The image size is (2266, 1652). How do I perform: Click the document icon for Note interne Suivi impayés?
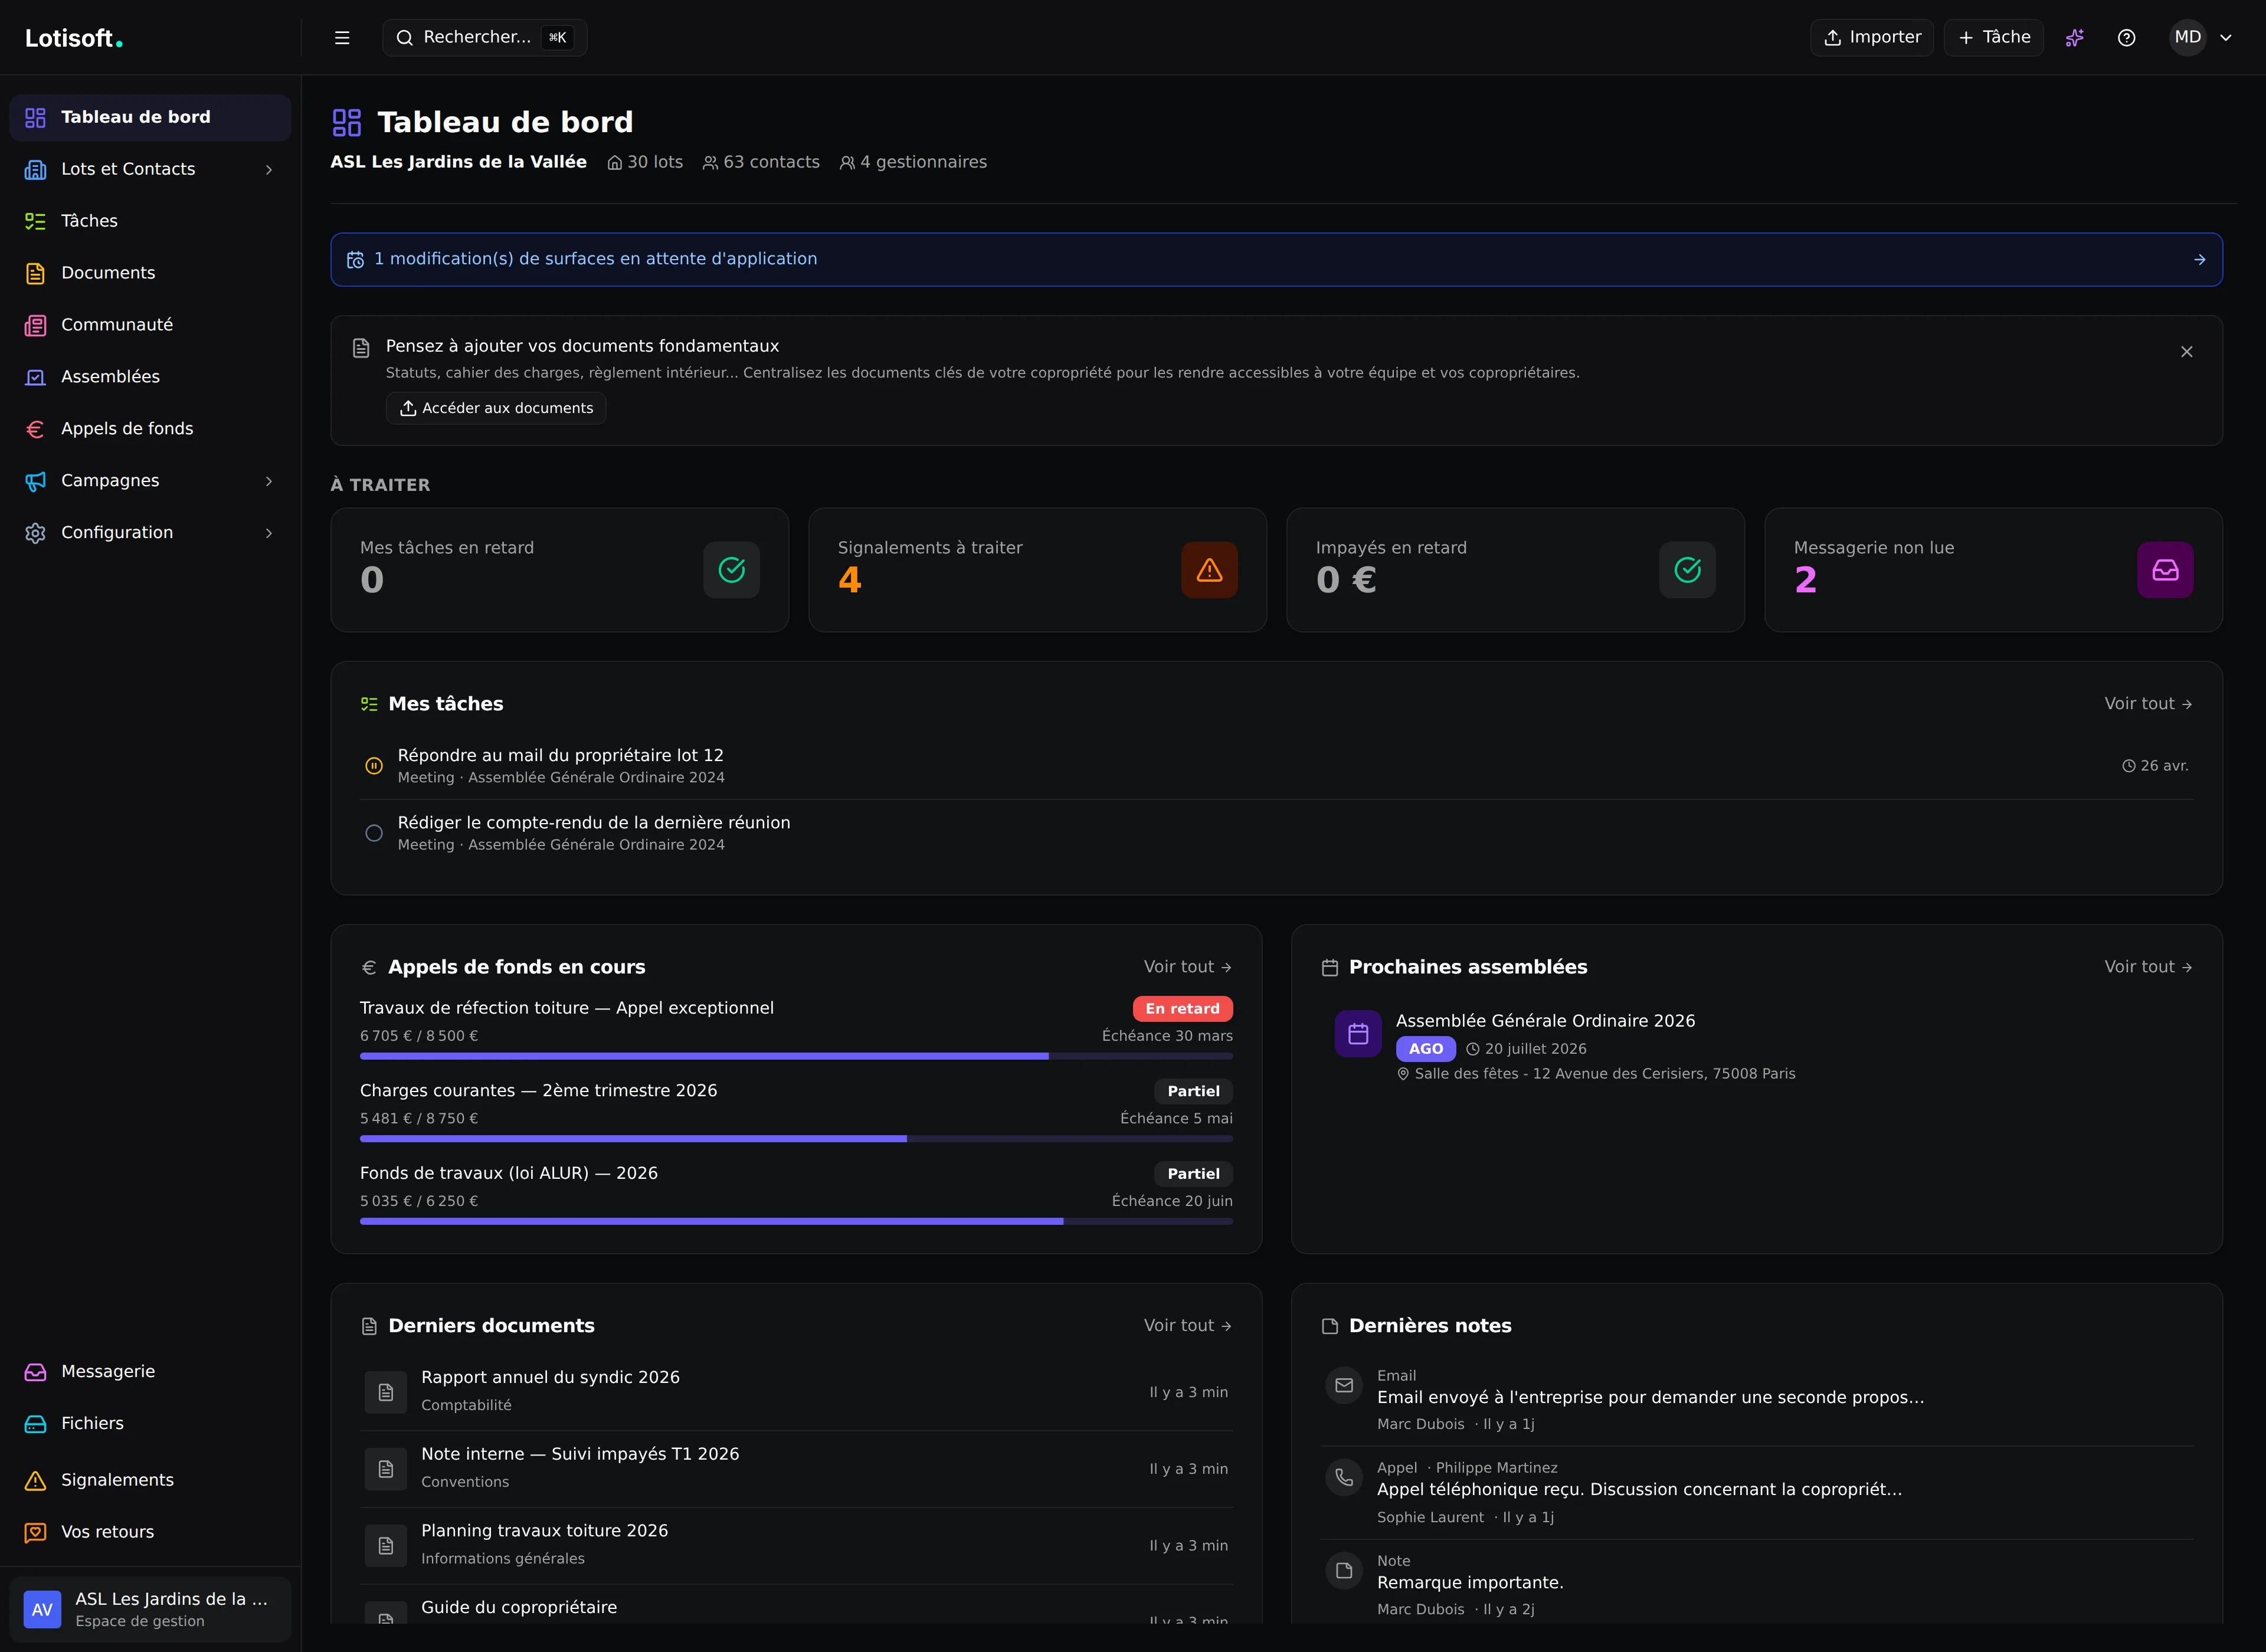pos(386,1469)
